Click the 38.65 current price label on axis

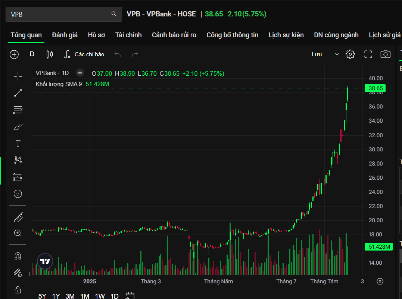pos(375,88)
